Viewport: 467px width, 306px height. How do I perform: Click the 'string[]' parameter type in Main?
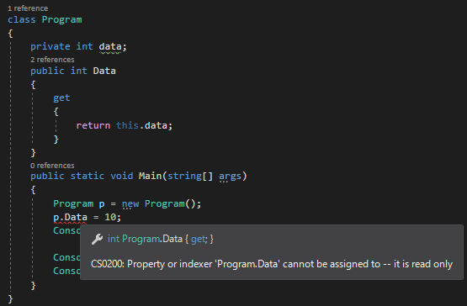190,176
